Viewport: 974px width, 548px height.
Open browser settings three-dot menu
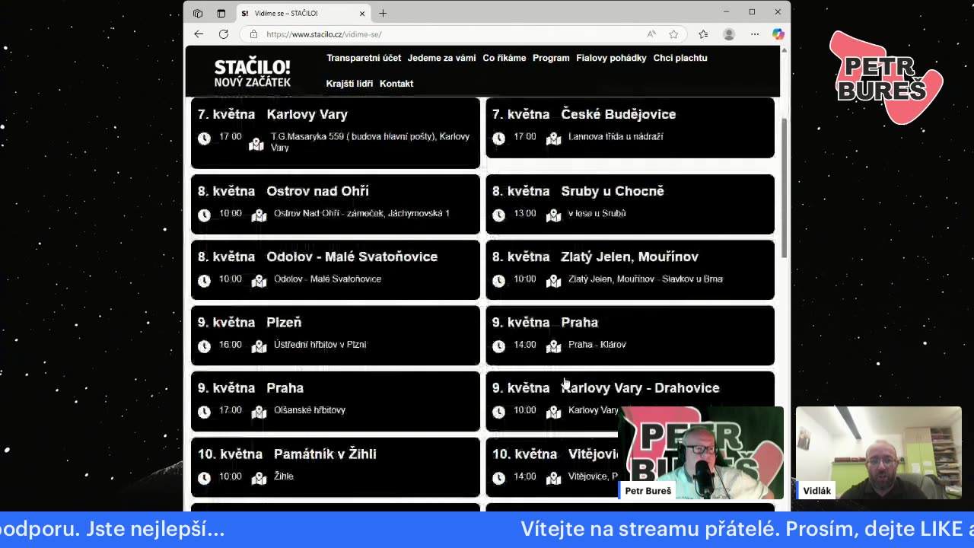coord(755,34)
